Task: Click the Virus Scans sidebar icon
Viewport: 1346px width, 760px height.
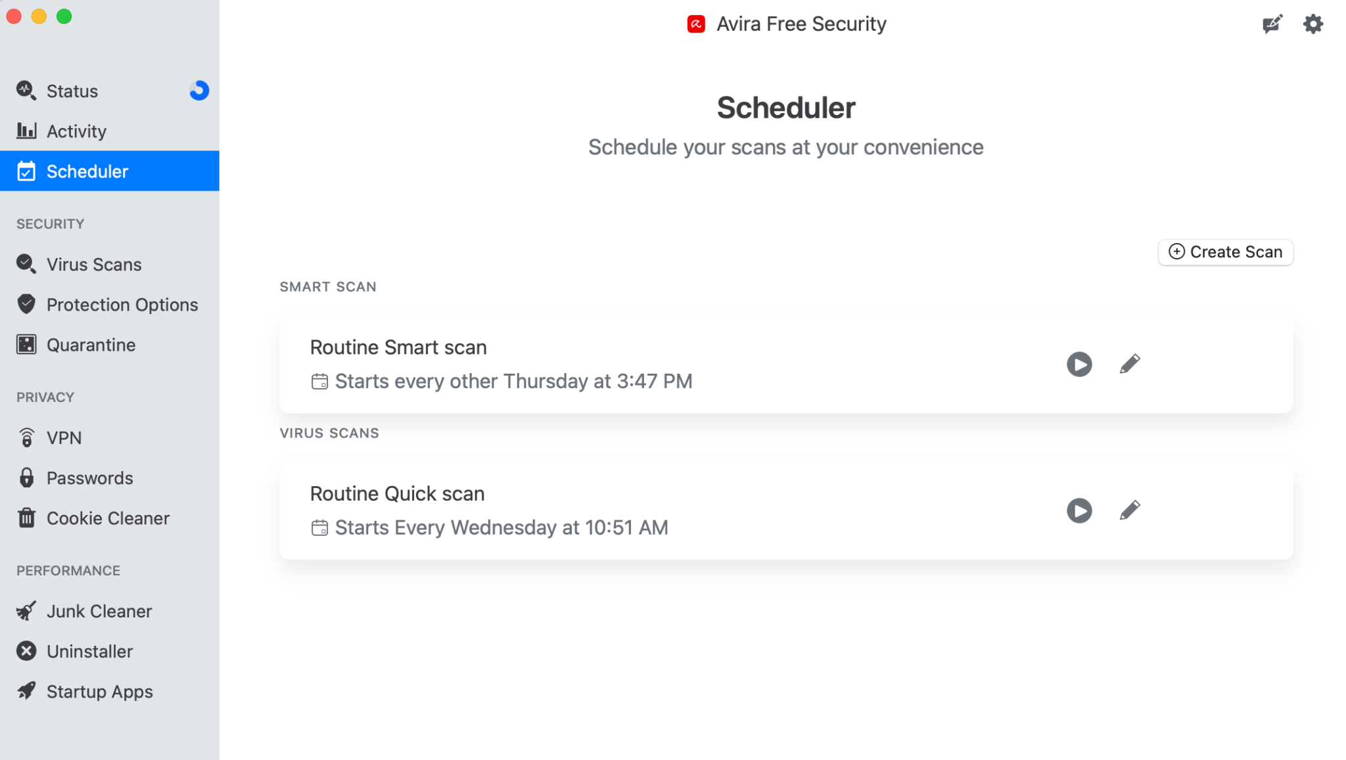Action: coord(28,264)
